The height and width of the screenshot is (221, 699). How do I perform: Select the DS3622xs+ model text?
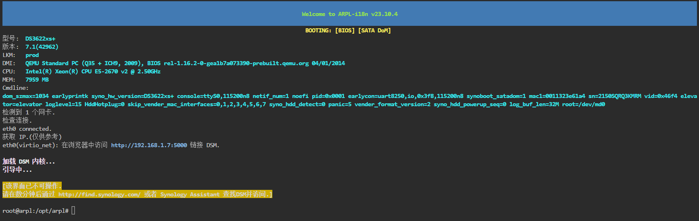tap(40, 39)
